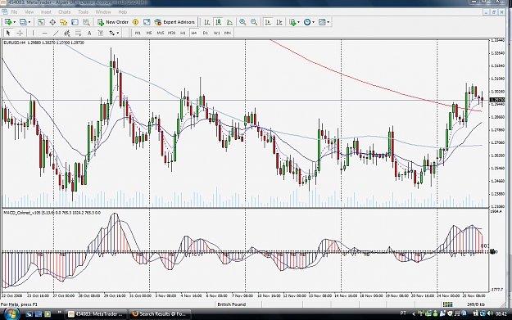Open the View menu
The height and width of the screenshot is (320, 512).
pyautogui.click(x=29, y=12)
